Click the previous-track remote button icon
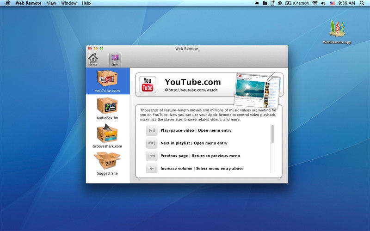The height and width of the screenshot is (231, 370). click(152, 156)
